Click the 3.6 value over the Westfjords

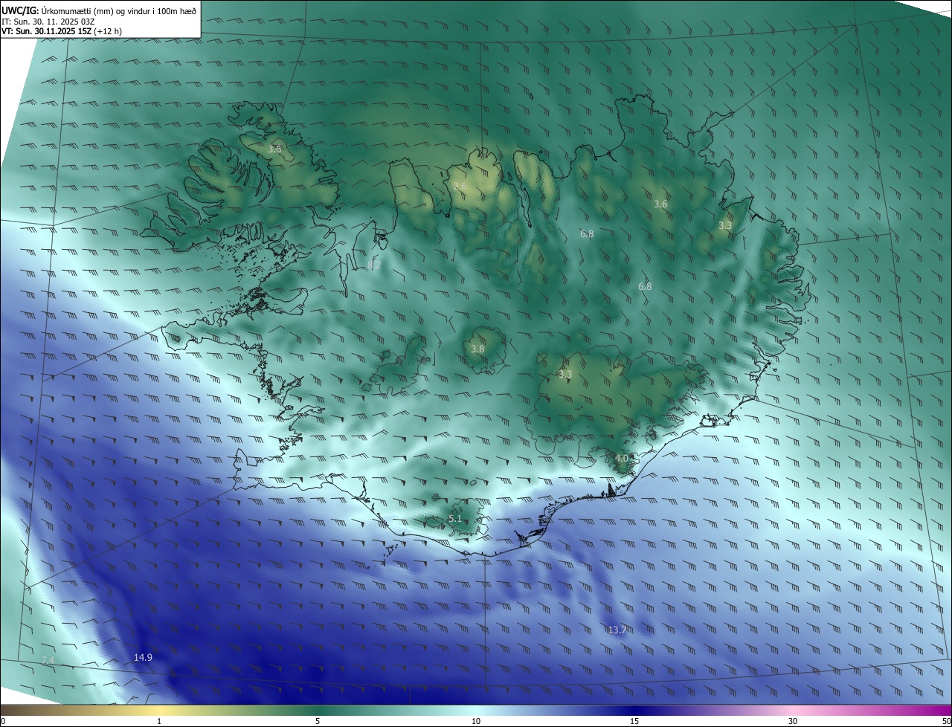[x=274, y=149]
